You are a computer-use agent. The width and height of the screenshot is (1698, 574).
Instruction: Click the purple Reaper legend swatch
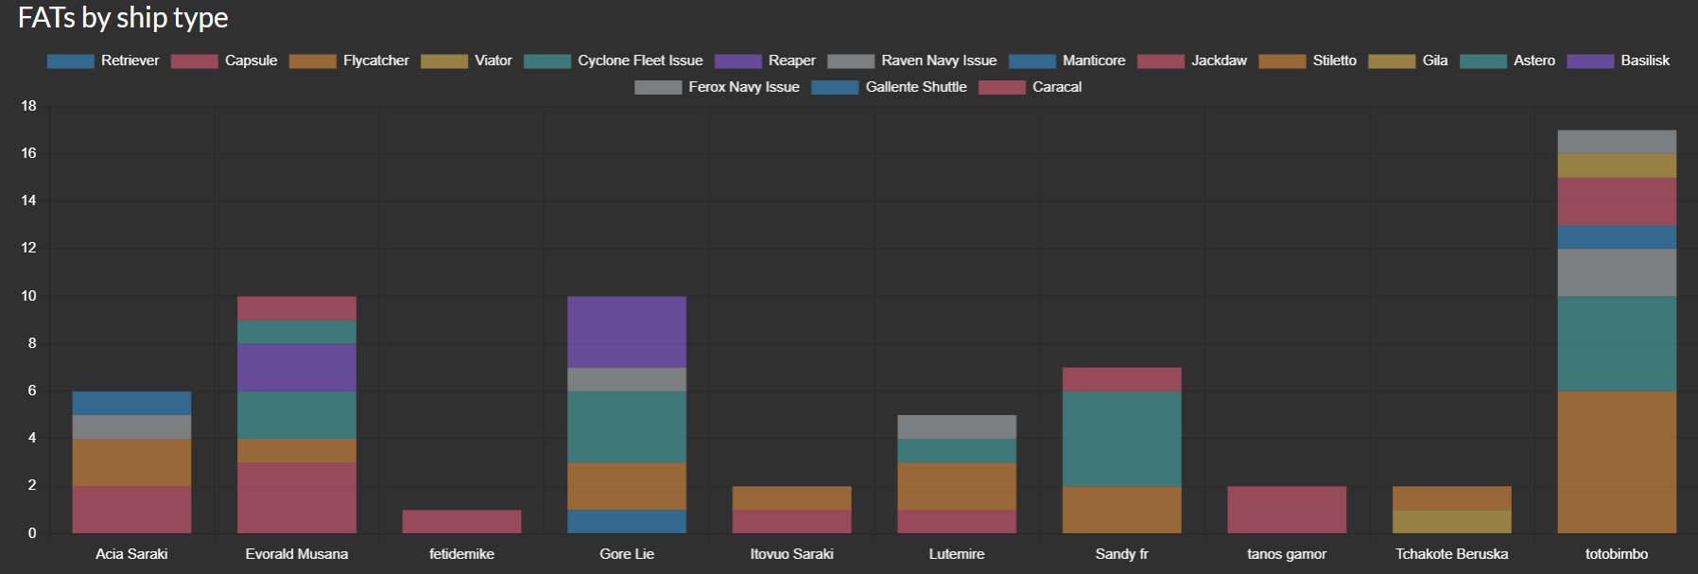click(738, 61)
